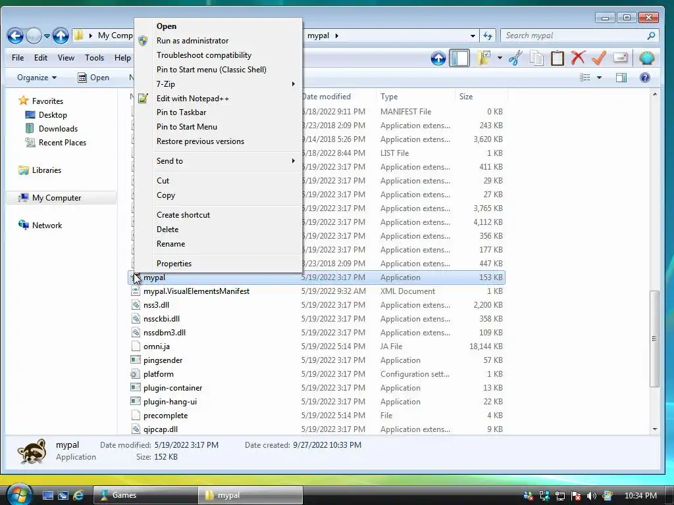Toggle the preview pane button
This screenshot has width=674, height=505.
pyautogui.click(x=621, y=78)
